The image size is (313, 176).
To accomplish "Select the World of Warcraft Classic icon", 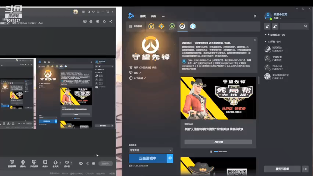I will (x=172, y=26).
